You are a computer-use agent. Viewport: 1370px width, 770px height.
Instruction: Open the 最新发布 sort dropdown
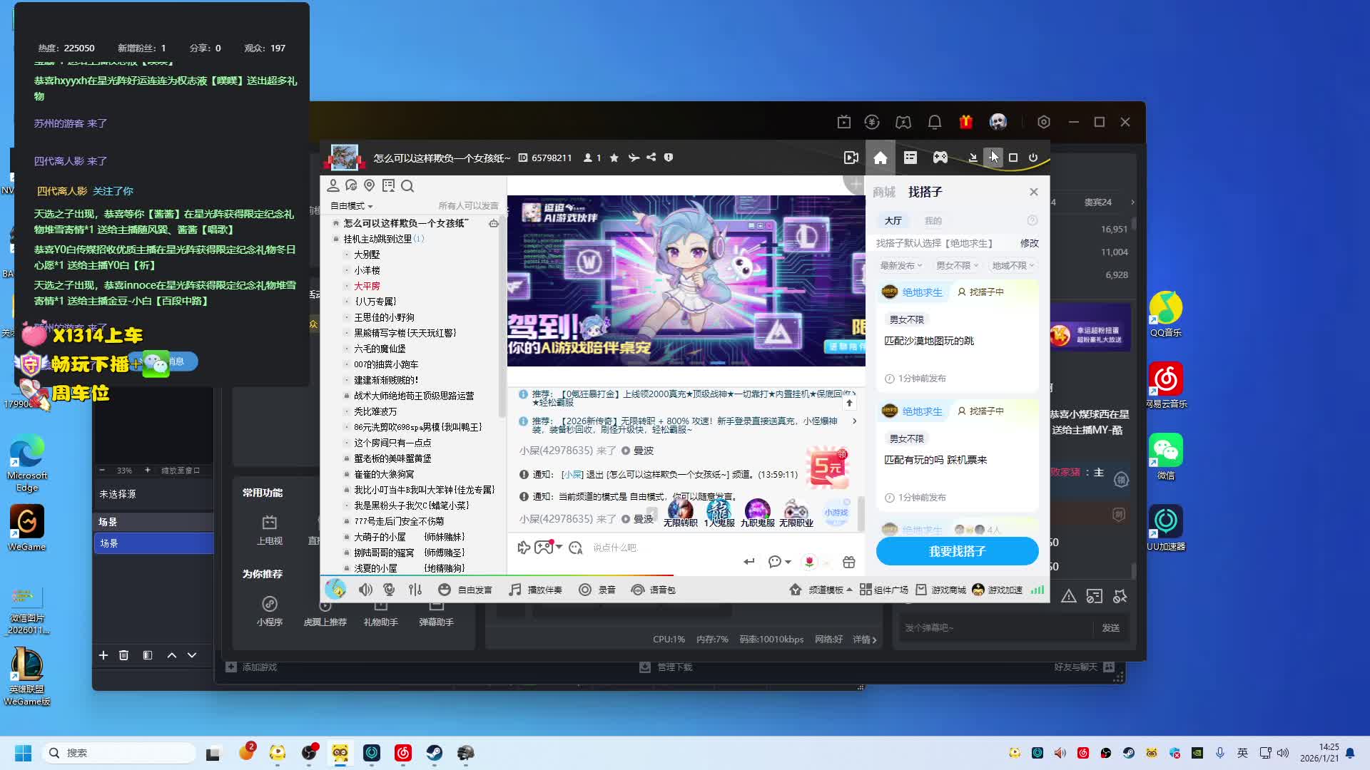pos(900,265)
